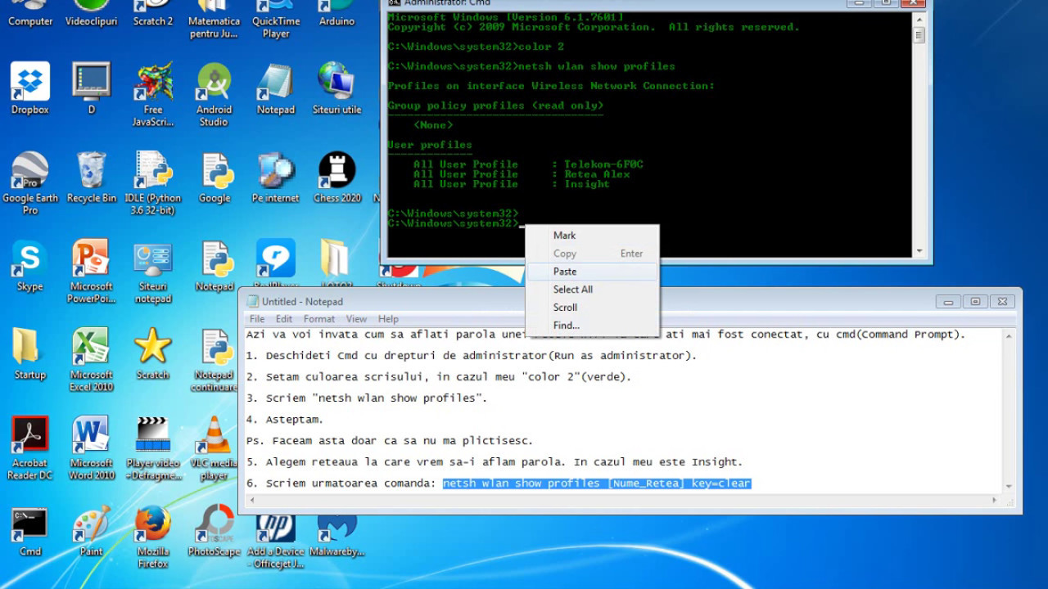Viewport: 1048px width, 589px height.
Task: Choose Mark in Cmd context menu
Action: (x=591, y=236)
